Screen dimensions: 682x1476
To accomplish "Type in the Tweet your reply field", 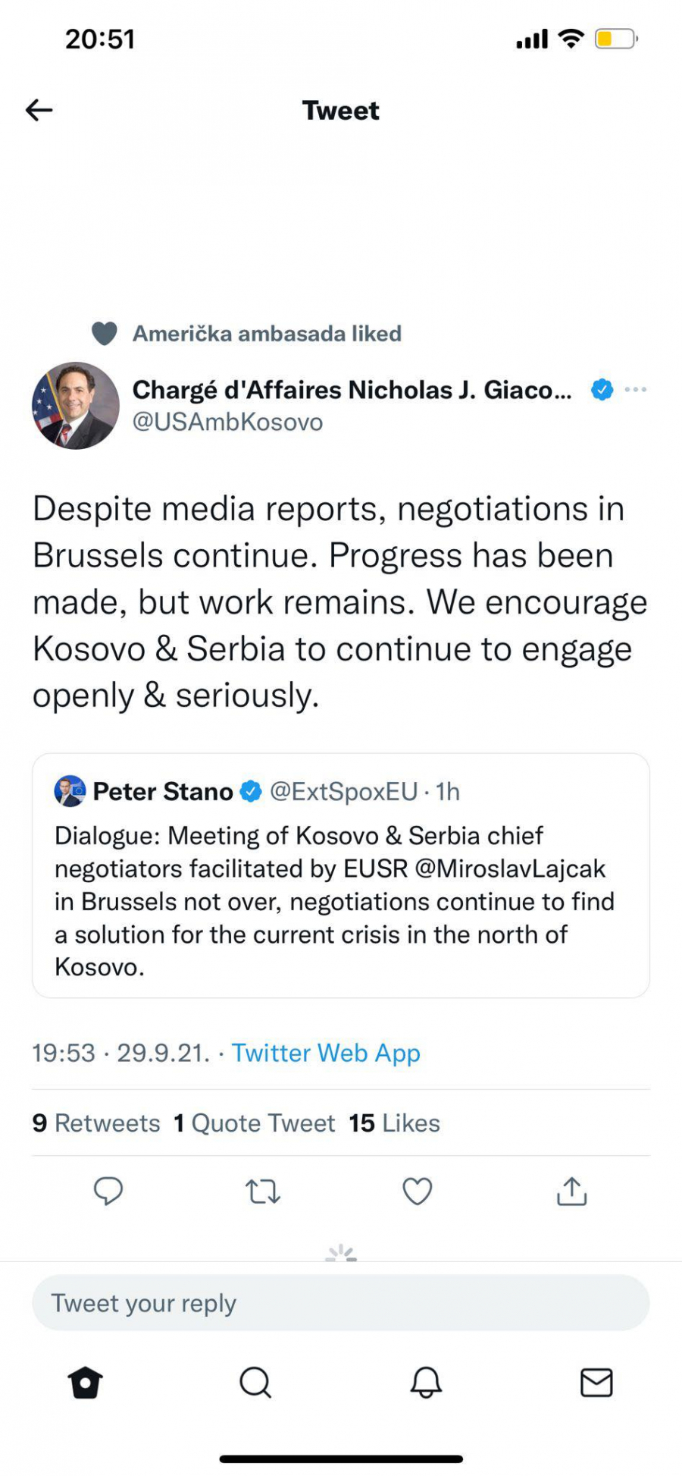I will 341,1303.
